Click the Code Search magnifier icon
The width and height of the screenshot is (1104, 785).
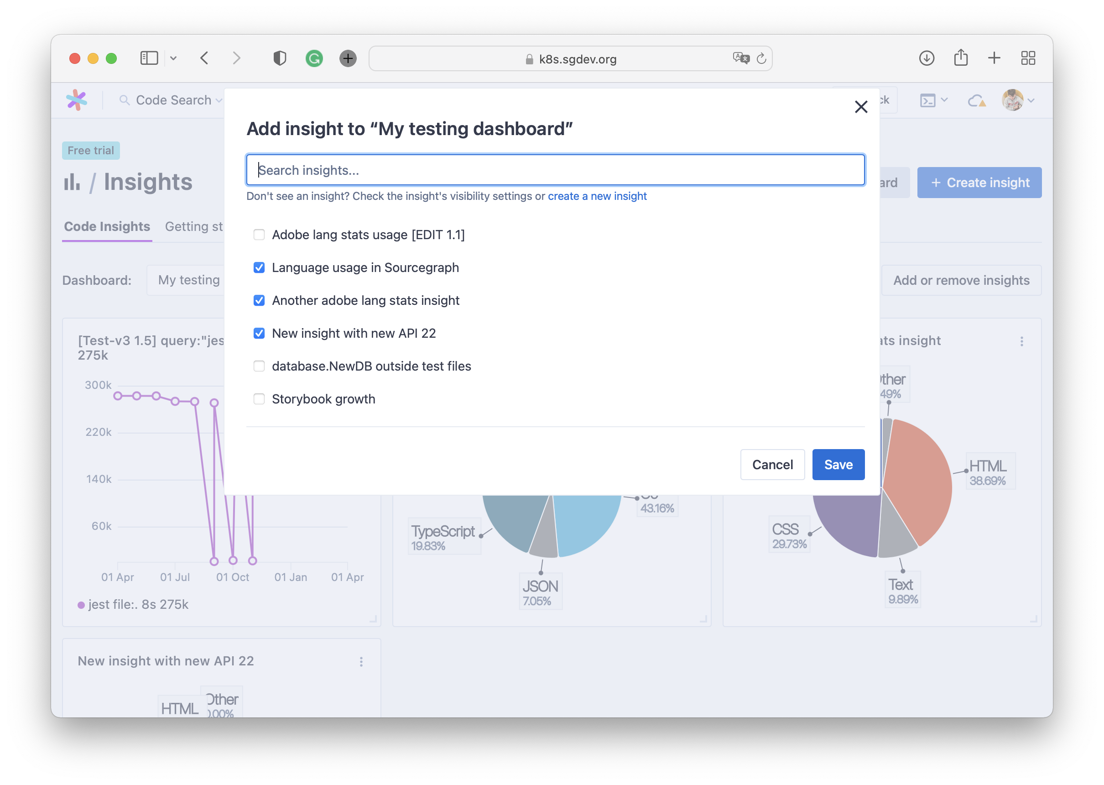124,100
